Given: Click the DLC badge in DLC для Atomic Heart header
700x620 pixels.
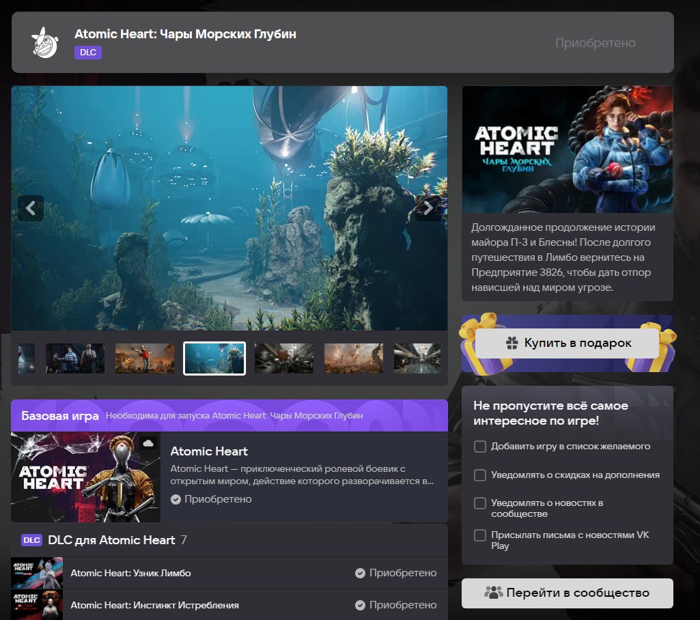Looking at the screenshot, I should click(x=32, y=540).
